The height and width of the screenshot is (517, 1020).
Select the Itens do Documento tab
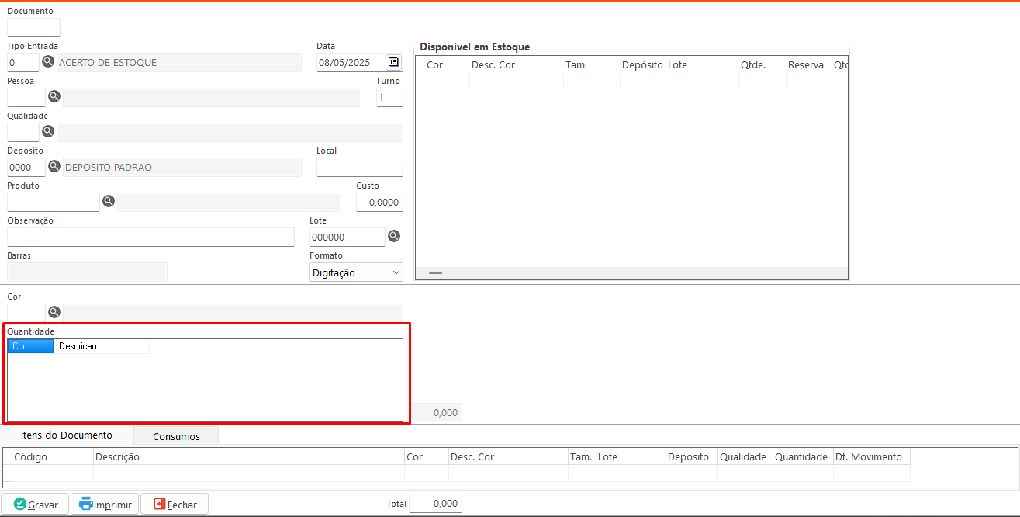point(67,435)
